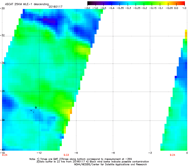This screenshot has height=166, width=189.
Task: Click the orange data cell on the swath edge
Action: point(71,112)
